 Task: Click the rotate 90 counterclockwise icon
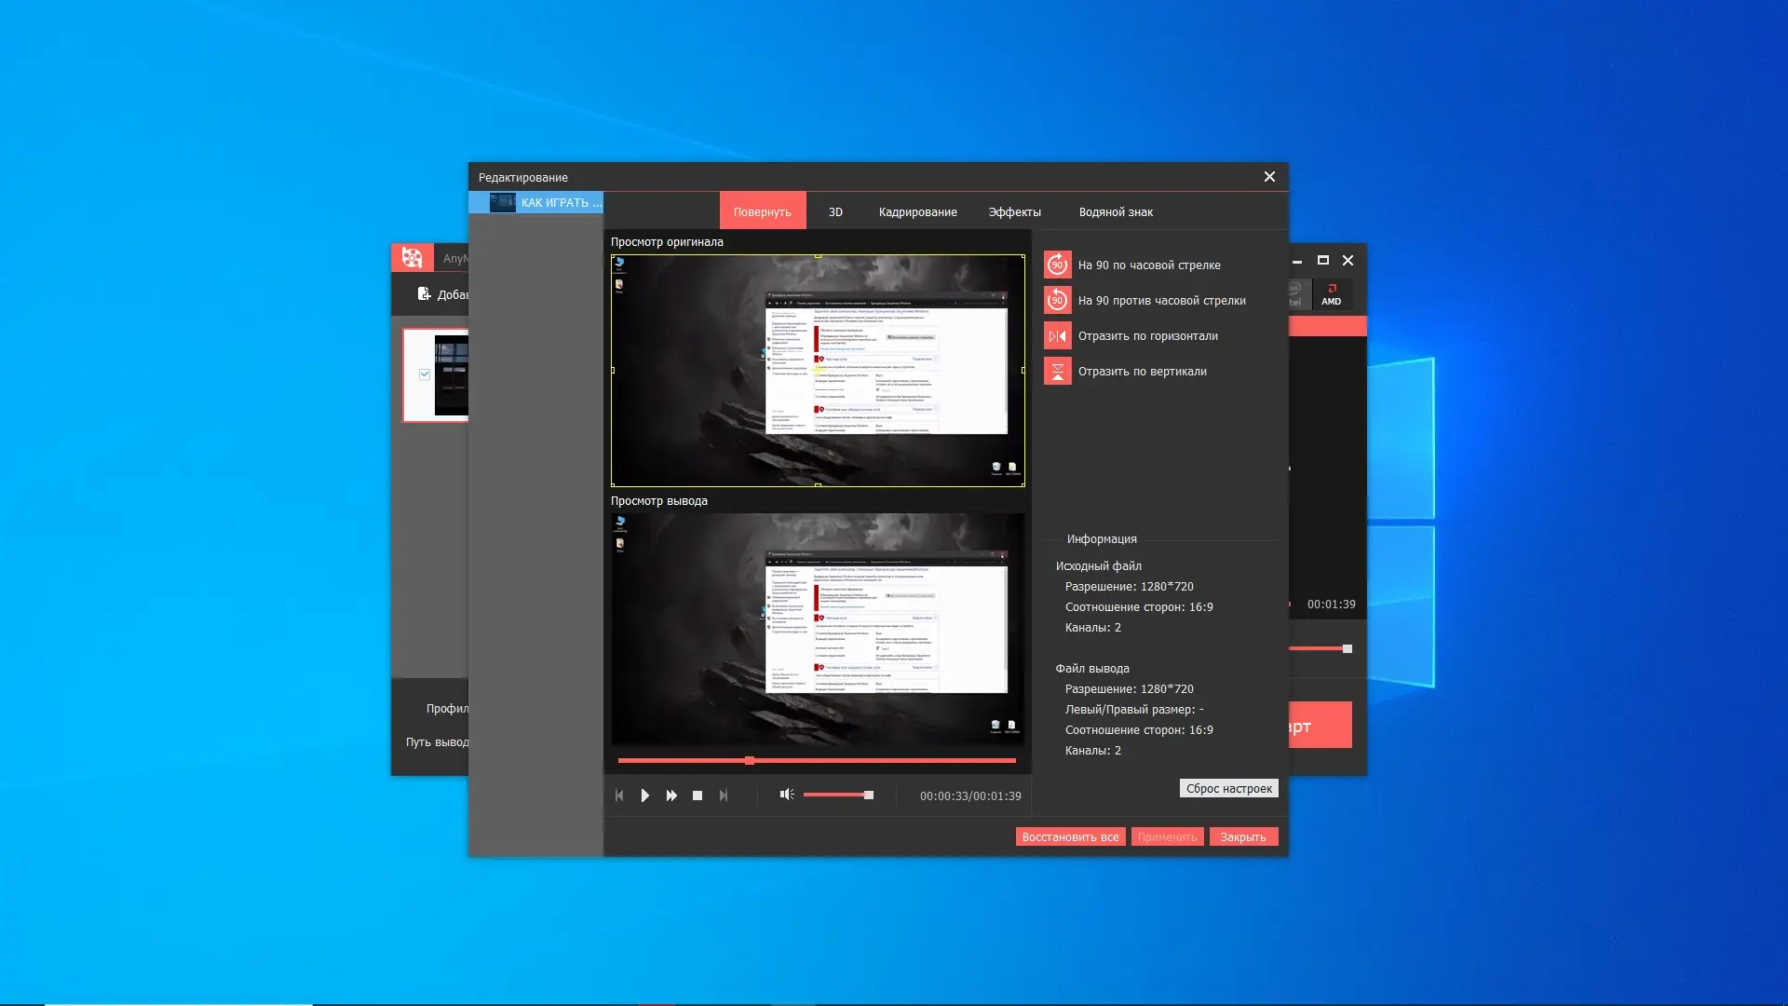point(1057,300)
